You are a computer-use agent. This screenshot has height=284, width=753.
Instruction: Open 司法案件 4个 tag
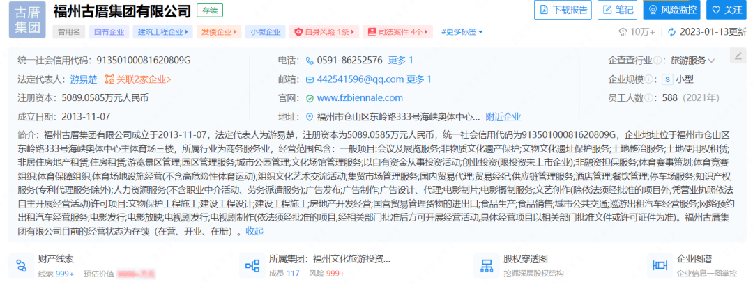click(397, 31)
